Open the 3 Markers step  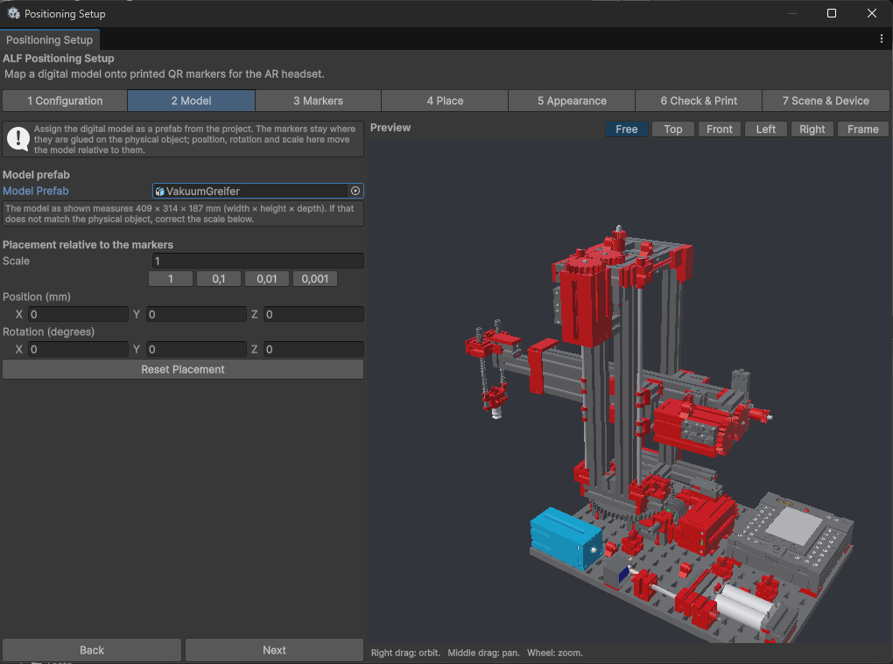click(318, 101)
